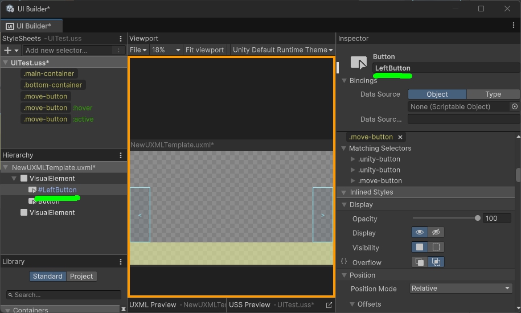Open the 18% zoom dropdown
The height and width of the screenshot is (313, 521).
166,50
